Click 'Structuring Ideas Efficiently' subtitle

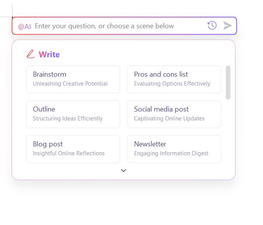[68, 119]
